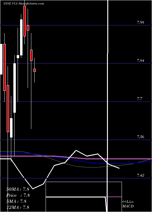Viewport: 152px width, 212px height.
Task: Click the NYSE VGI MunafaSutra.com title
Action: [x=23, y=4]
